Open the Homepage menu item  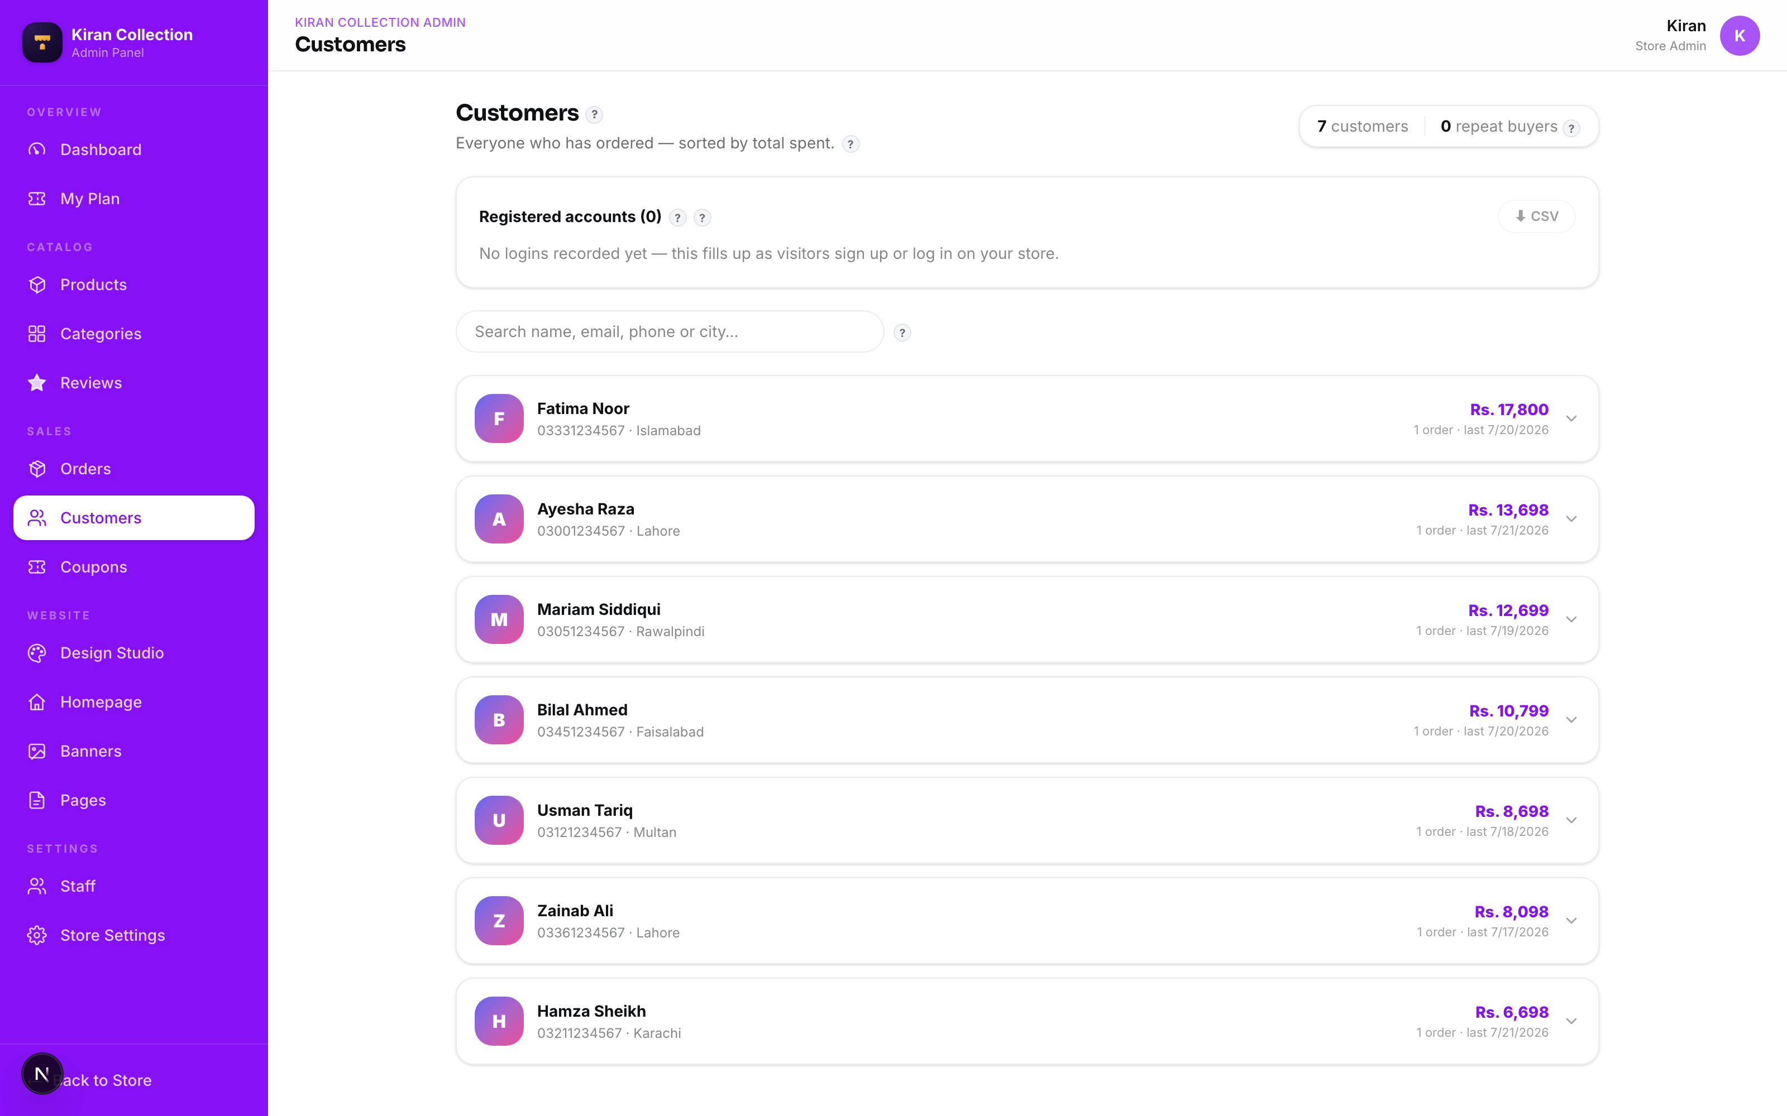click(133, 702)
